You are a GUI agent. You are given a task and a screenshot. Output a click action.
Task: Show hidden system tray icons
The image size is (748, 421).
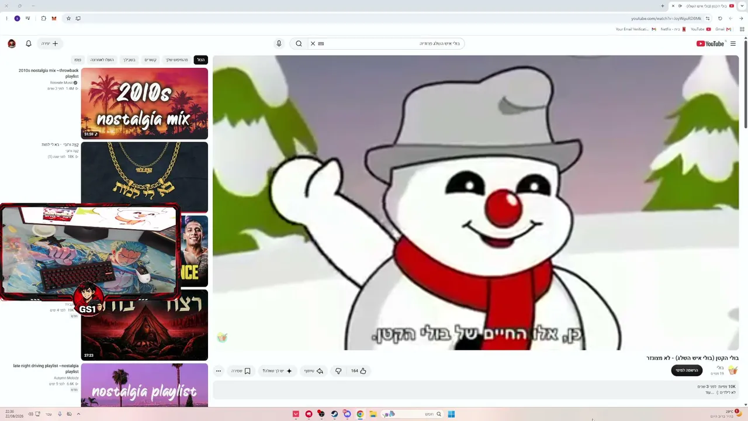coord(78,414)
